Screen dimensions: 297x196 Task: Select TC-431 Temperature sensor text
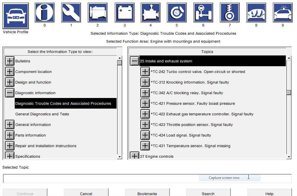(x=190, y=146)
